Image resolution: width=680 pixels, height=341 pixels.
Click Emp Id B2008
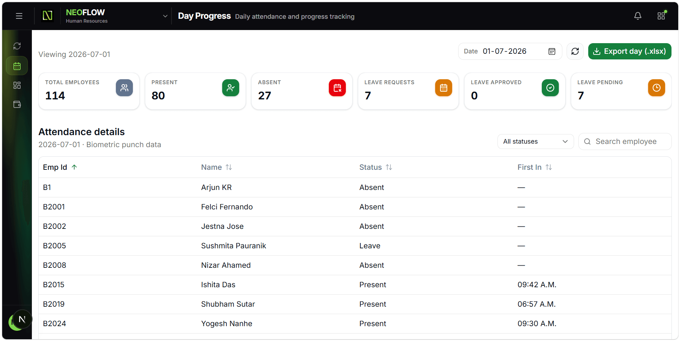(54, 265)
